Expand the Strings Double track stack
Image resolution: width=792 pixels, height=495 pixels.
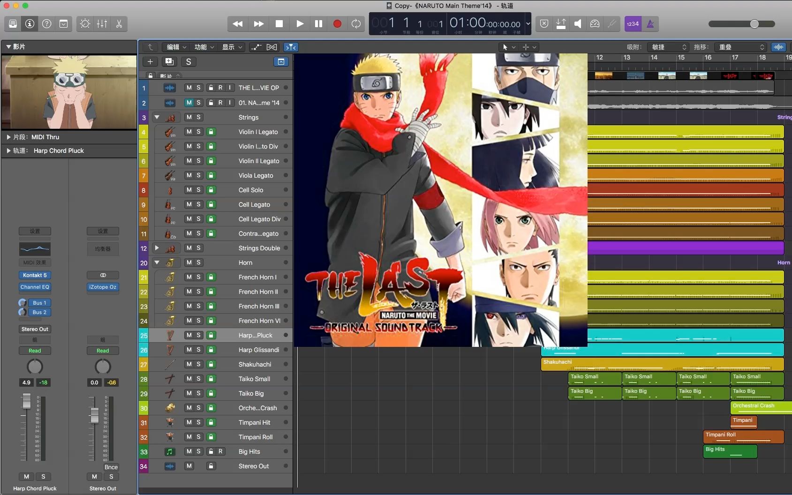tap(157, 248)
